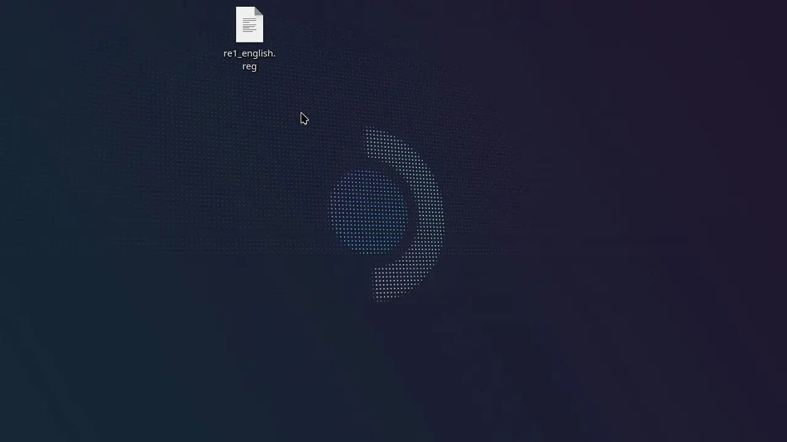Pick the .reg document on the desktop
The height and width of the screenshot is (442, 787).
click(249, 25)
